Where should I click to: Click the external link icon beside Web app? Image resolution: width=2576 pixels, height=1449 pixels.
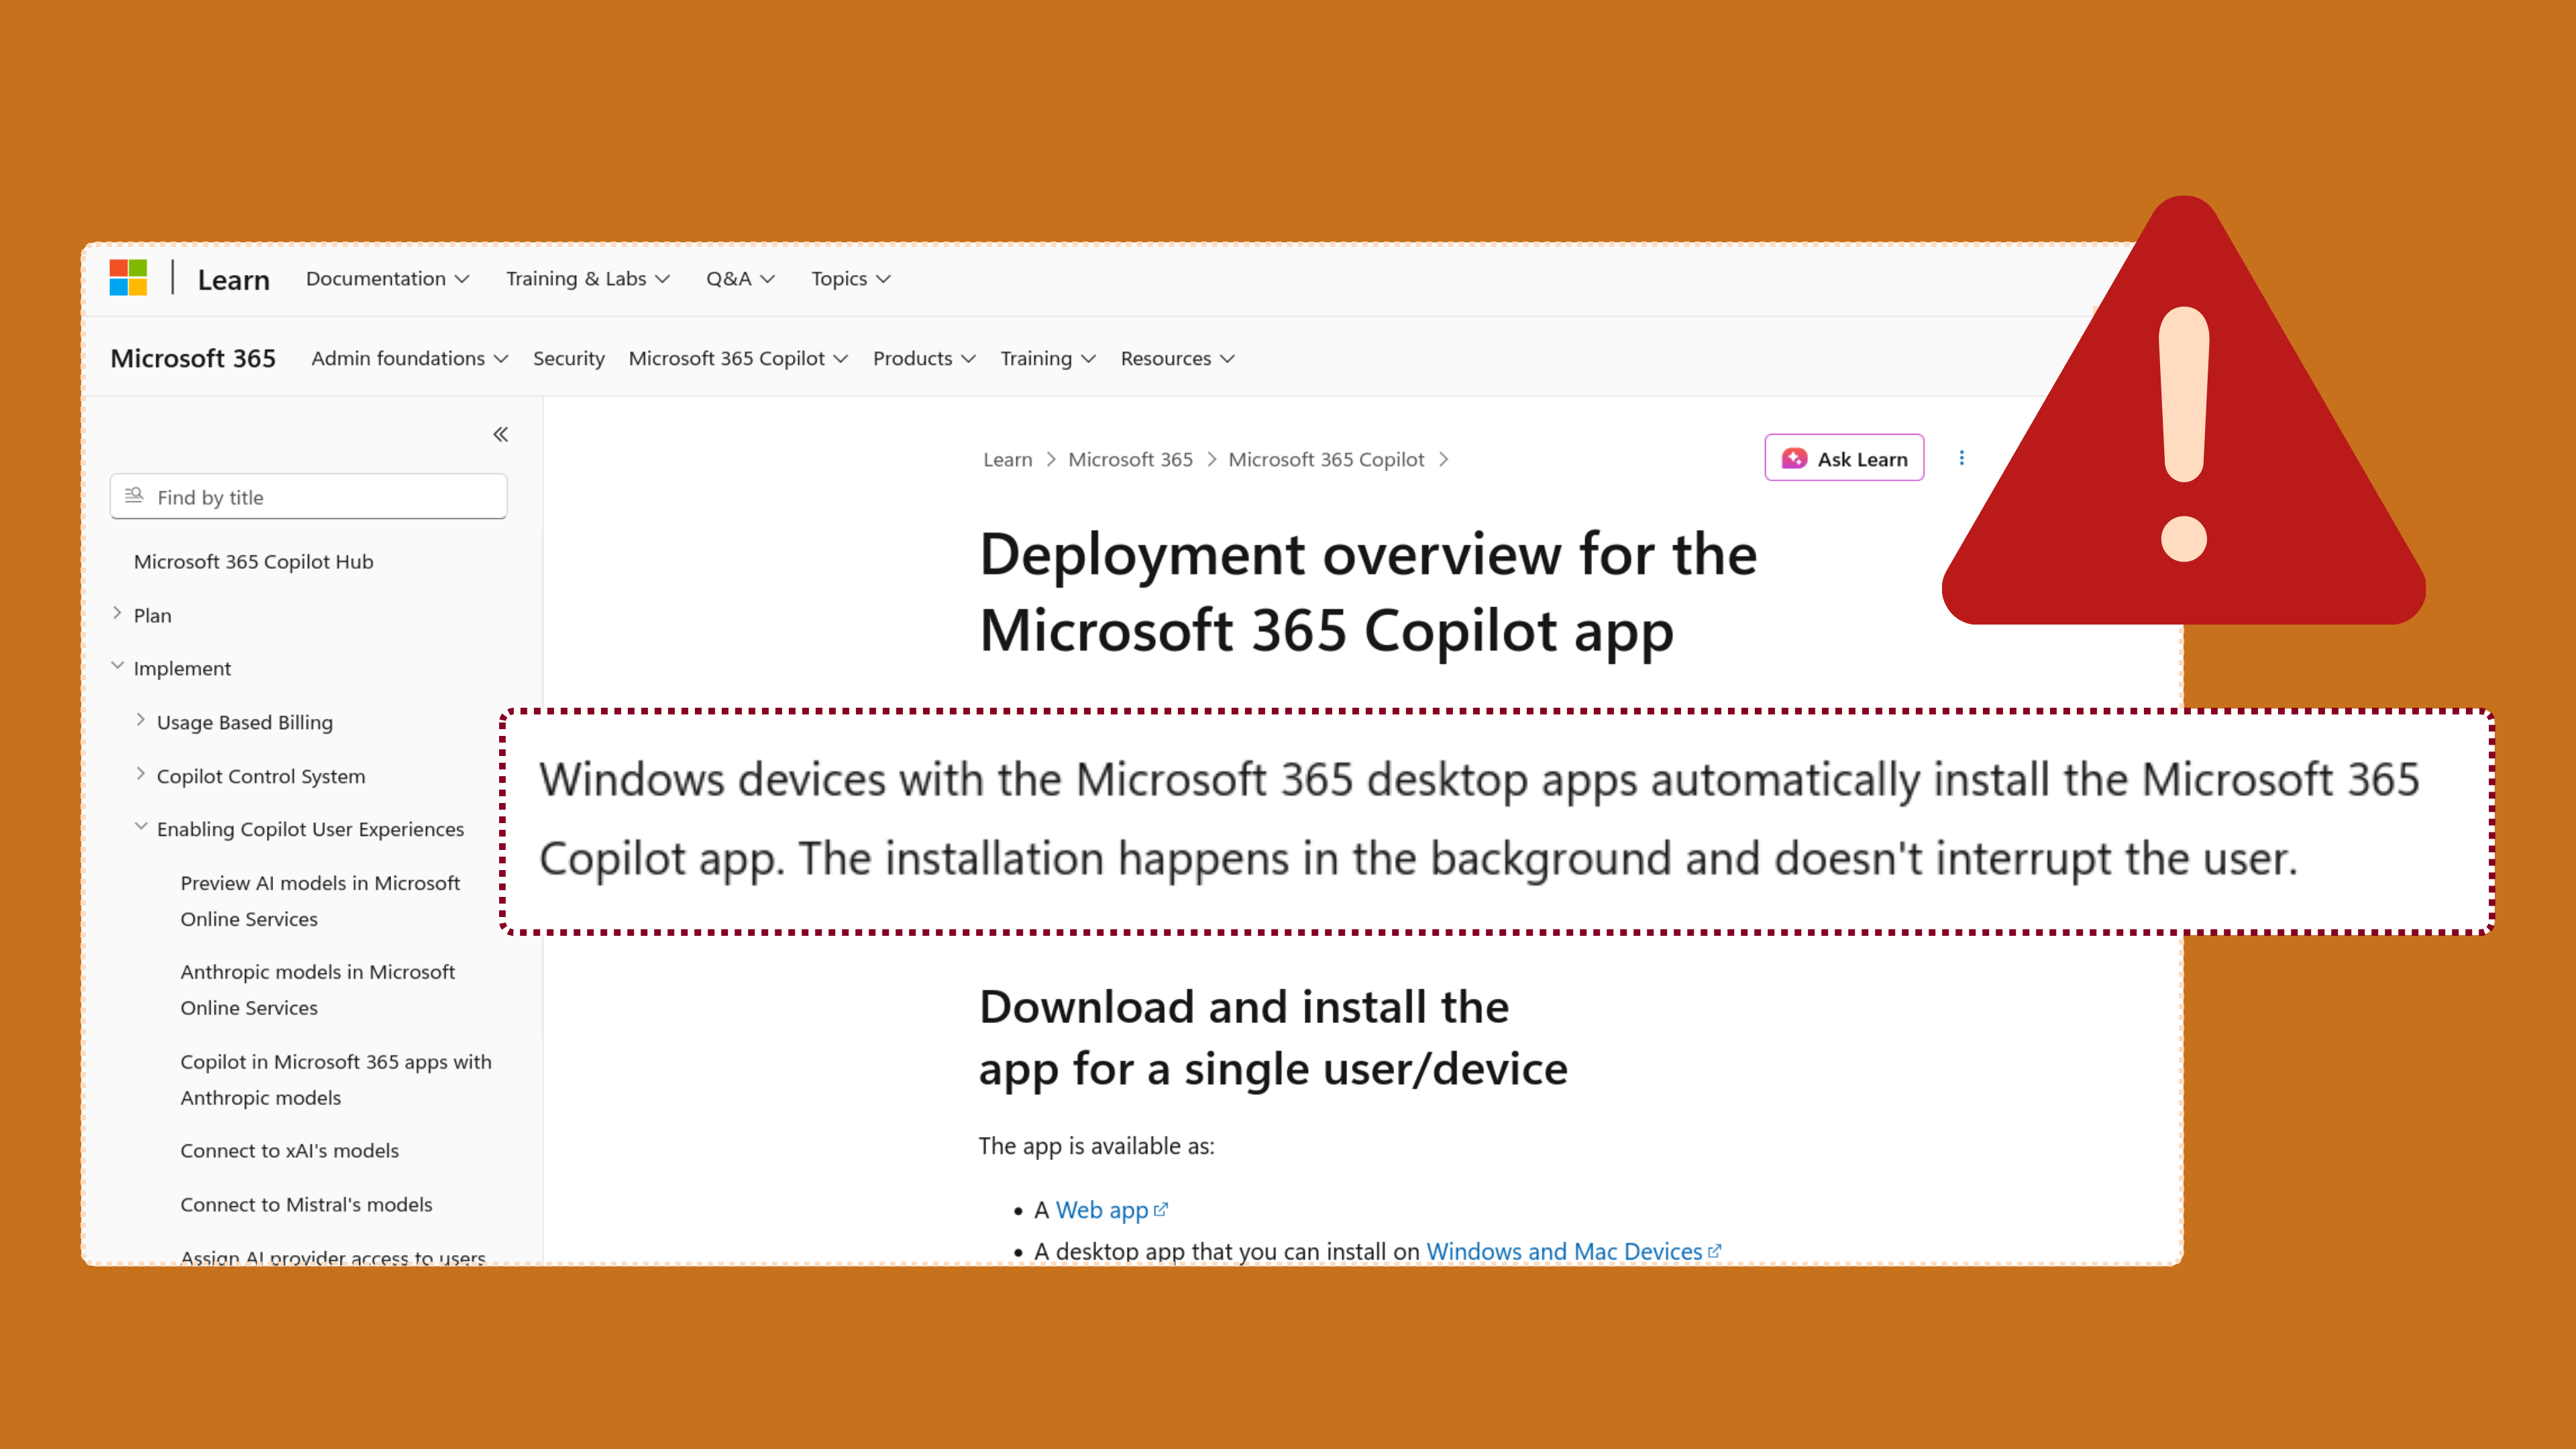[x=1160, y=1210]
